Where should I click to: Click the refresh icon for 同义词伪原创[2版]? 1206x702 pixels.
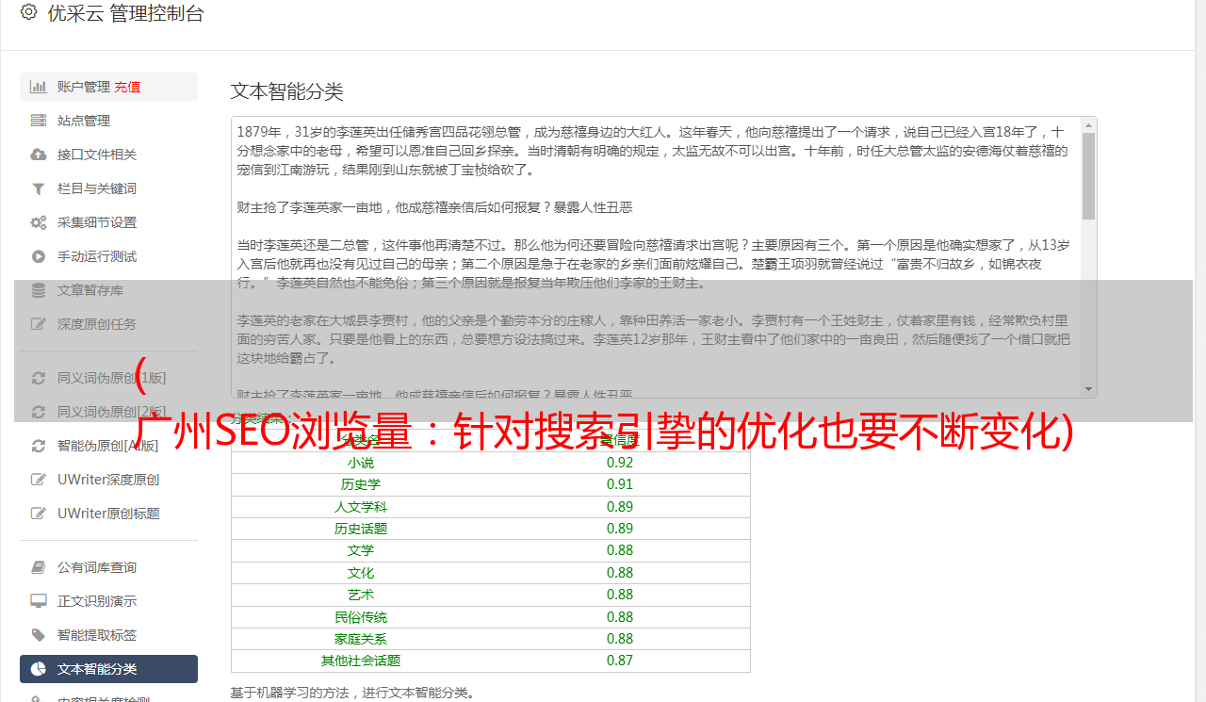coord(39,412)
